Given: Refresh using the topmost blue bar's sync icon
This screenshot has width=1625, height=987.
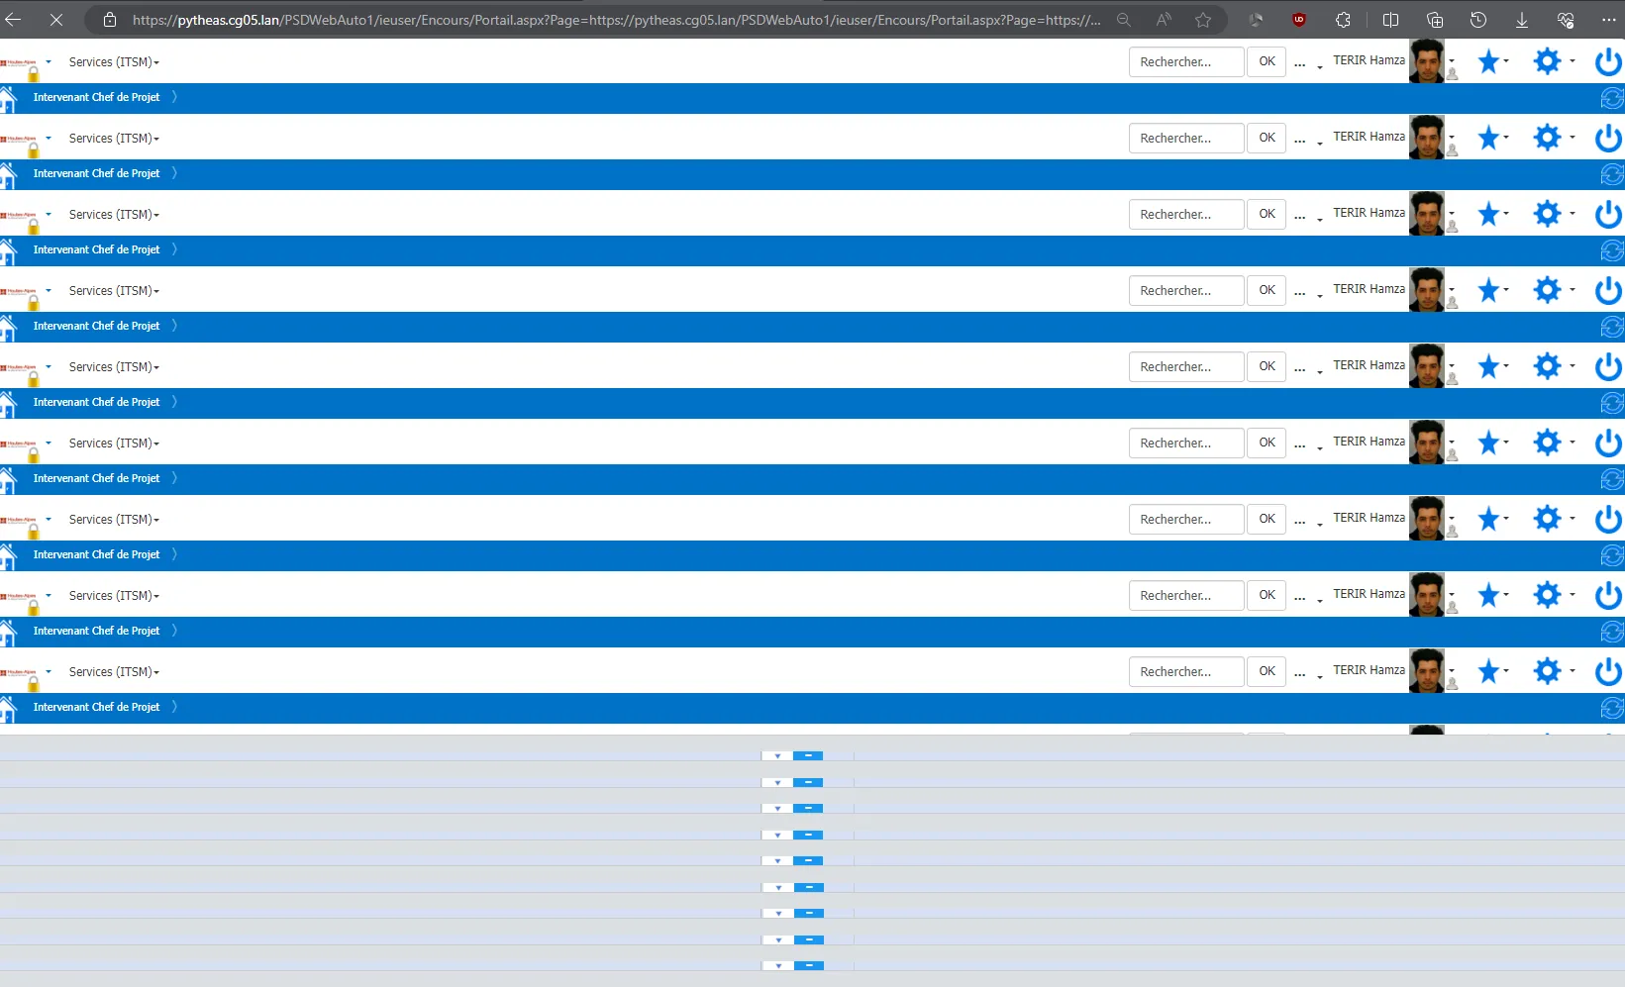Looking at the screenshot, I should click(1612, 98).
